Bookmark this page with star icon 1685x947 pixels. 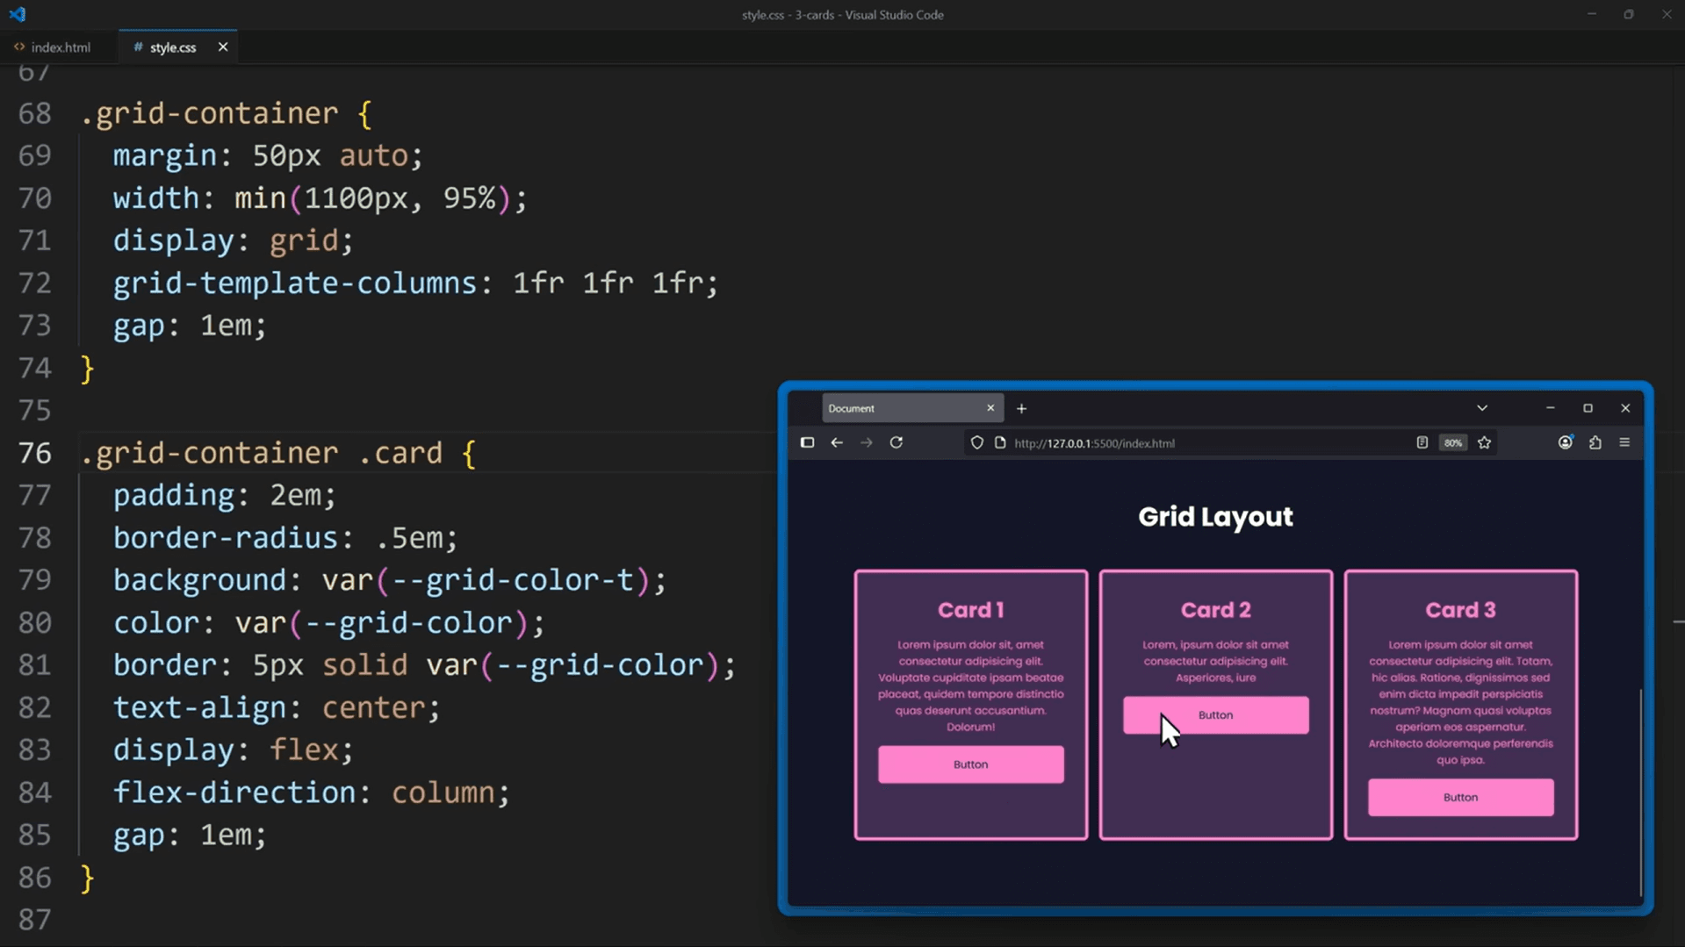(x=1484, y=443)
